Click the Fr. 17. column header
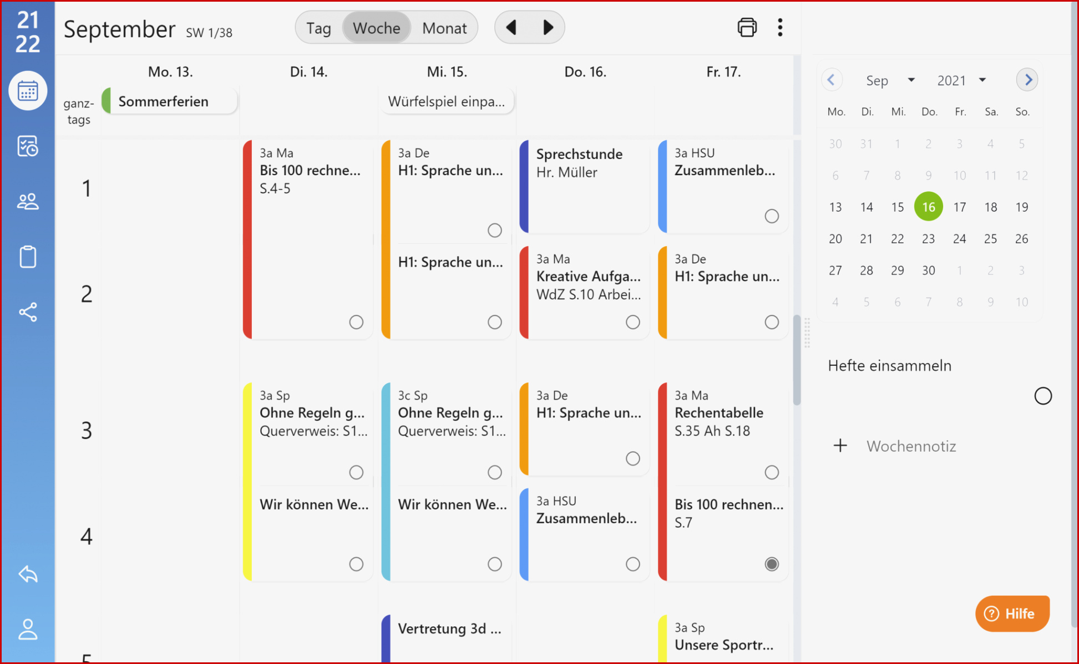 point(723,71)
